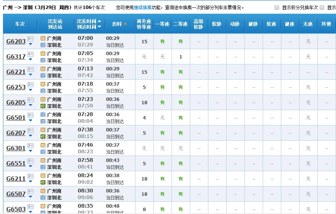Click the terminal-station icon for G6207 深圳北
The height and width of the screenshot is (214, 336).
[x=43, y=136]
